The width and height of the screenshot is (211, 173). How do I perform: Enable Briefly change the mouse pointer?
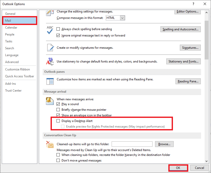point(58,110)
